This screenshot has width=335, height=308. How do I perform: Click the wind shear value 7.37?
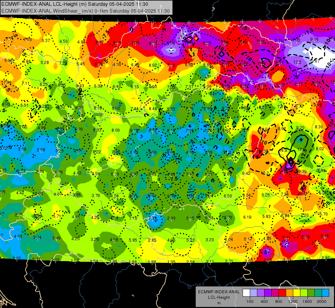(189, 87)
